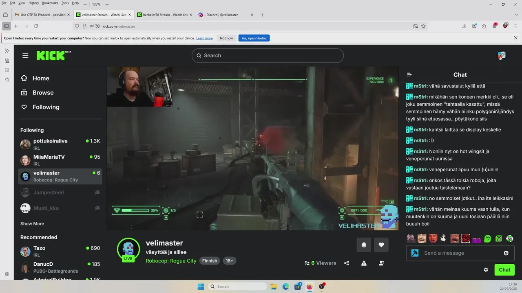The image size is (522, 293).
Task: Toggle notifications for Jampesteeri
Action: pos(97,192)
